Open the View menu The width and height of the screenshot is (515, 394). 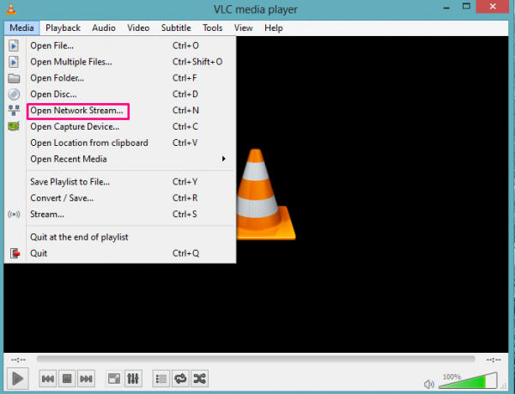(x=244, y=28)
